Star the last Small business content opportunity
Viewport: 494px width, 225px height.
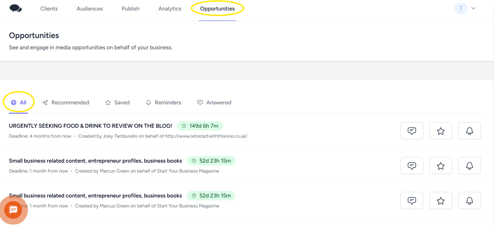(x=441, y=201)
